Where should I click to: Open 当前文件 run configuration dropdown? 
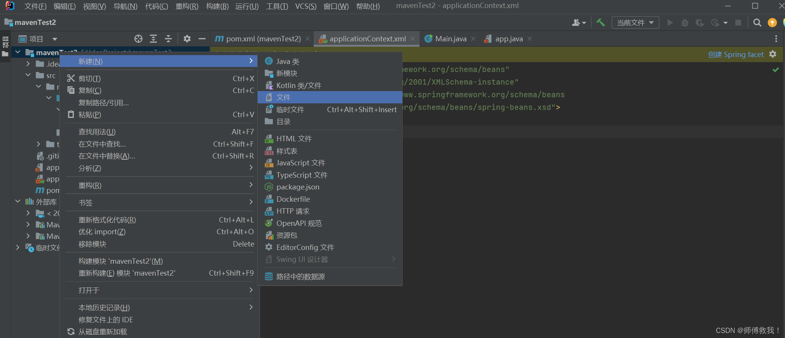pos(635,23)
